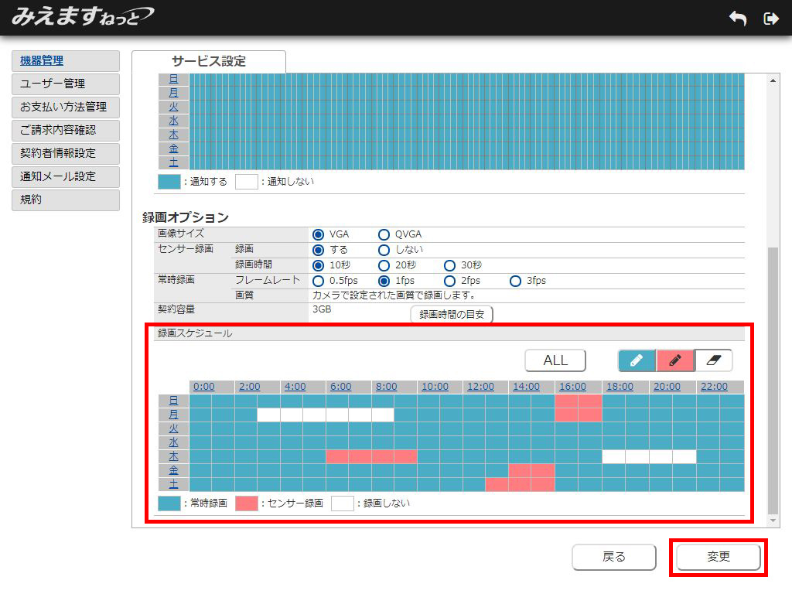Select the eraser no-recording tool
Screen dimensions: 792x594
point(713,360)
